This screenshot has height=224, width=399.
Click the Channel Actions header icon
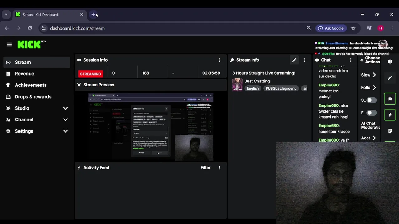[362, 60]
